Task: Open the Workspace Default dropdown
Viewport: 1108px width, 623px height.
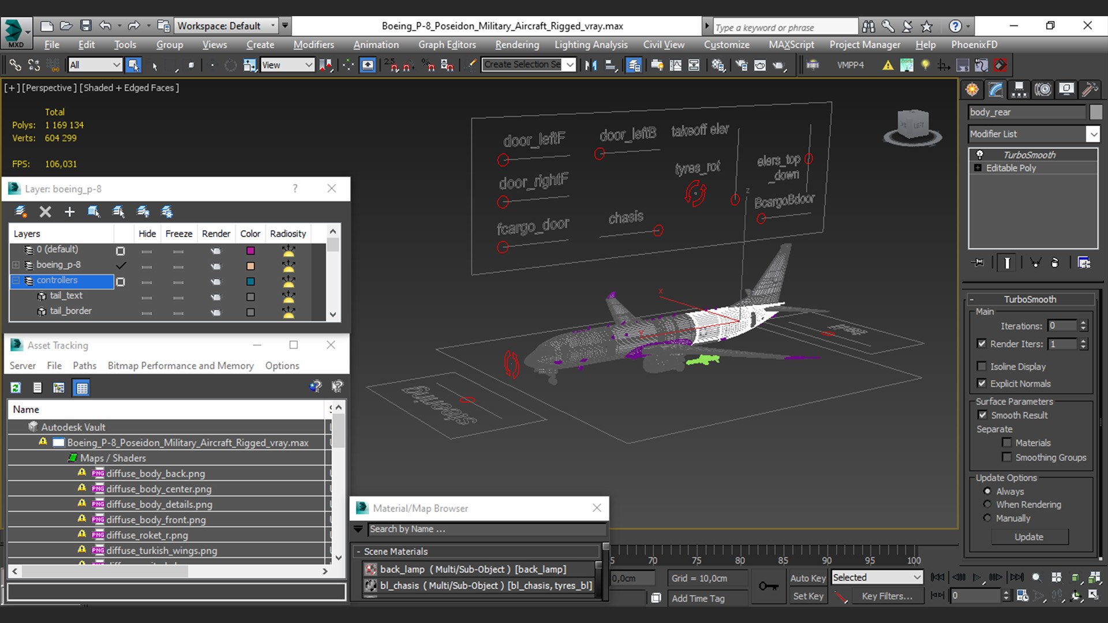Action: click(x=227, y=26)
